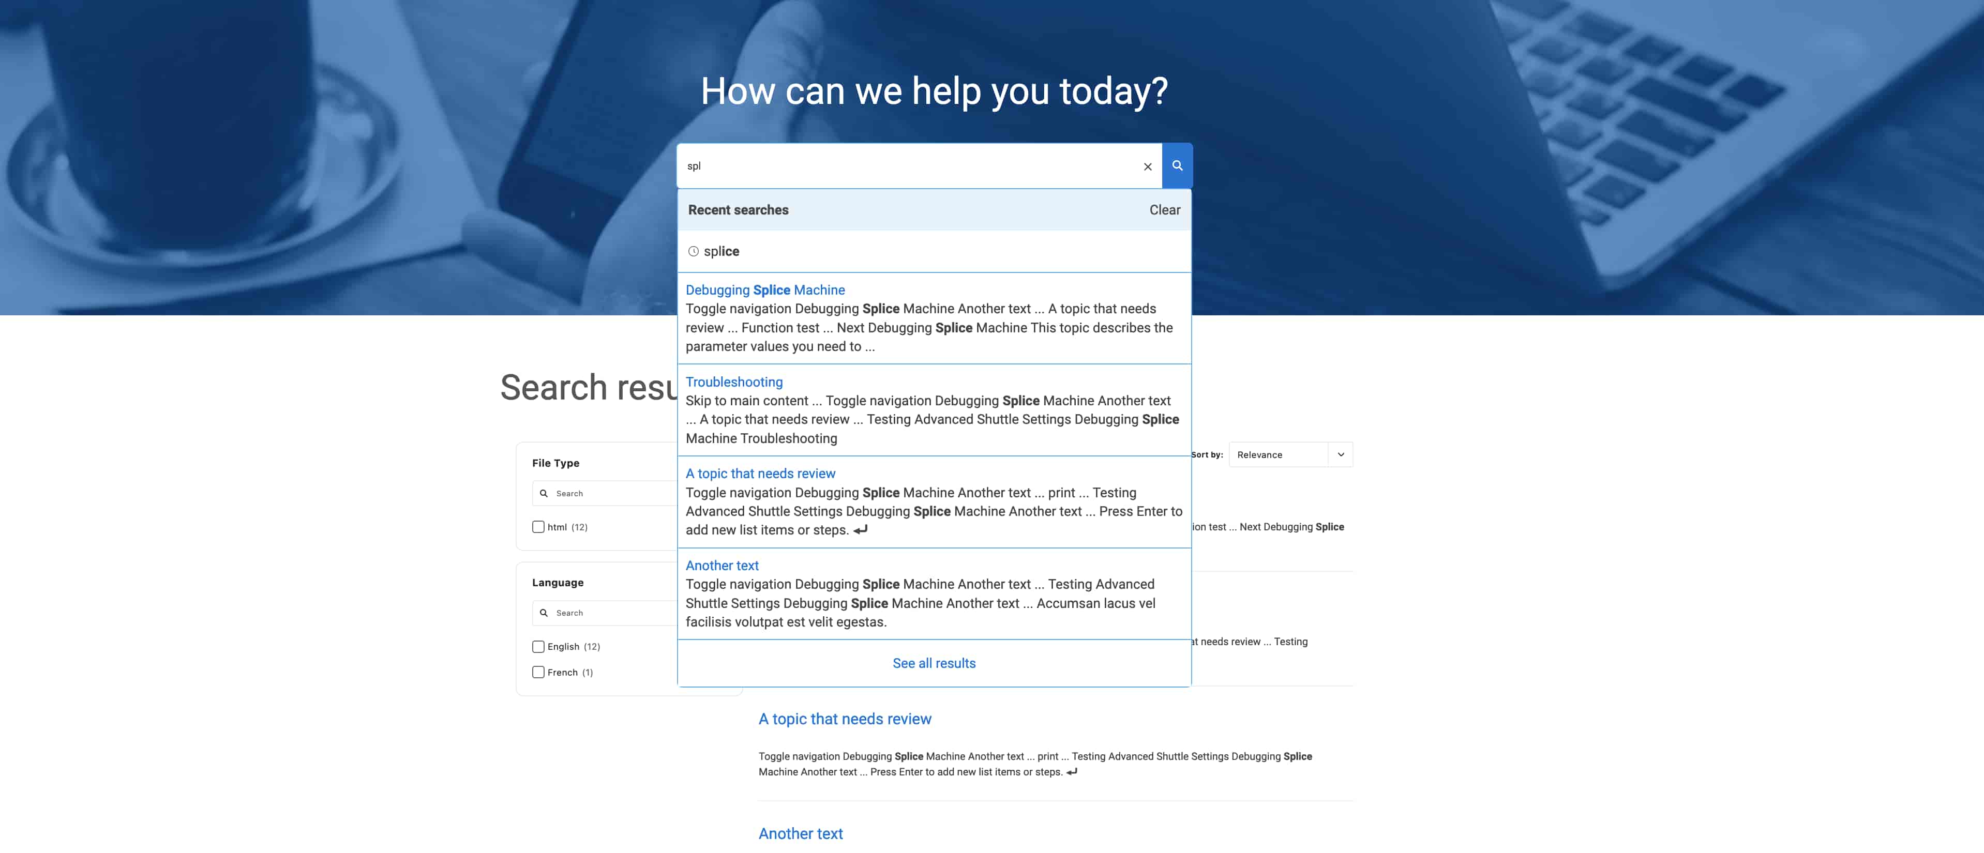Select recent search 'splice'
Image resolution: width=1984 pixels, height=853 pixels.
(721, 251)
